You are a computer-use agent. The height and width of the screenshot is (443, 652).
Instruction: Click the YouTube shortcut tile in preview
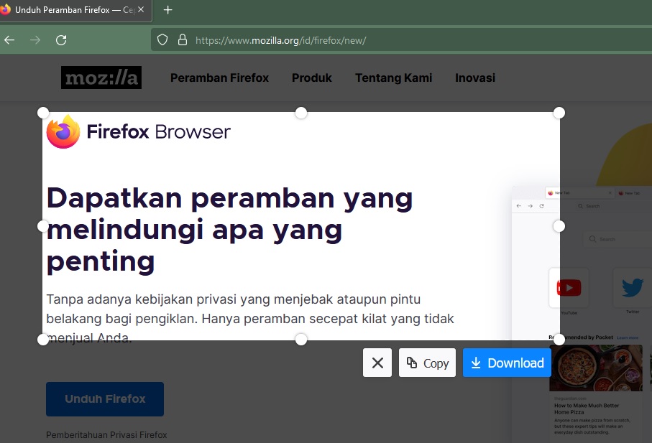(x=569, y=288)
